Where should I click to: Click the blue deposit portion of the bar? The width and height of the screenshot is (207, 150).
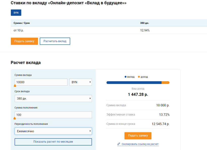pos(134,83)
